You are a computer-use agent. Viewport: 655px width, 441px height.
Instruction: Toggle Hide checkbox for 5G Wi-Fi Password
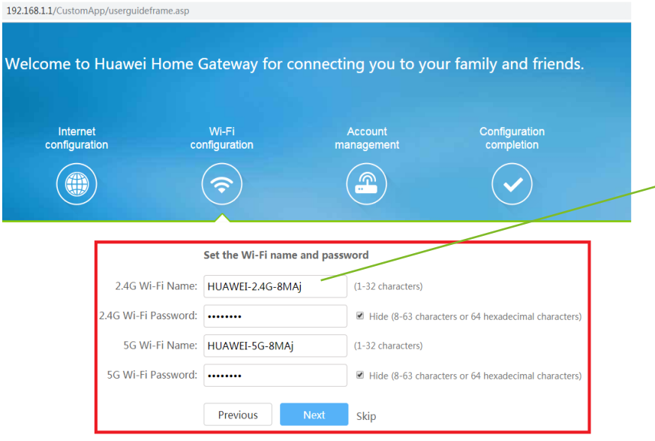[x=360, y=376]
